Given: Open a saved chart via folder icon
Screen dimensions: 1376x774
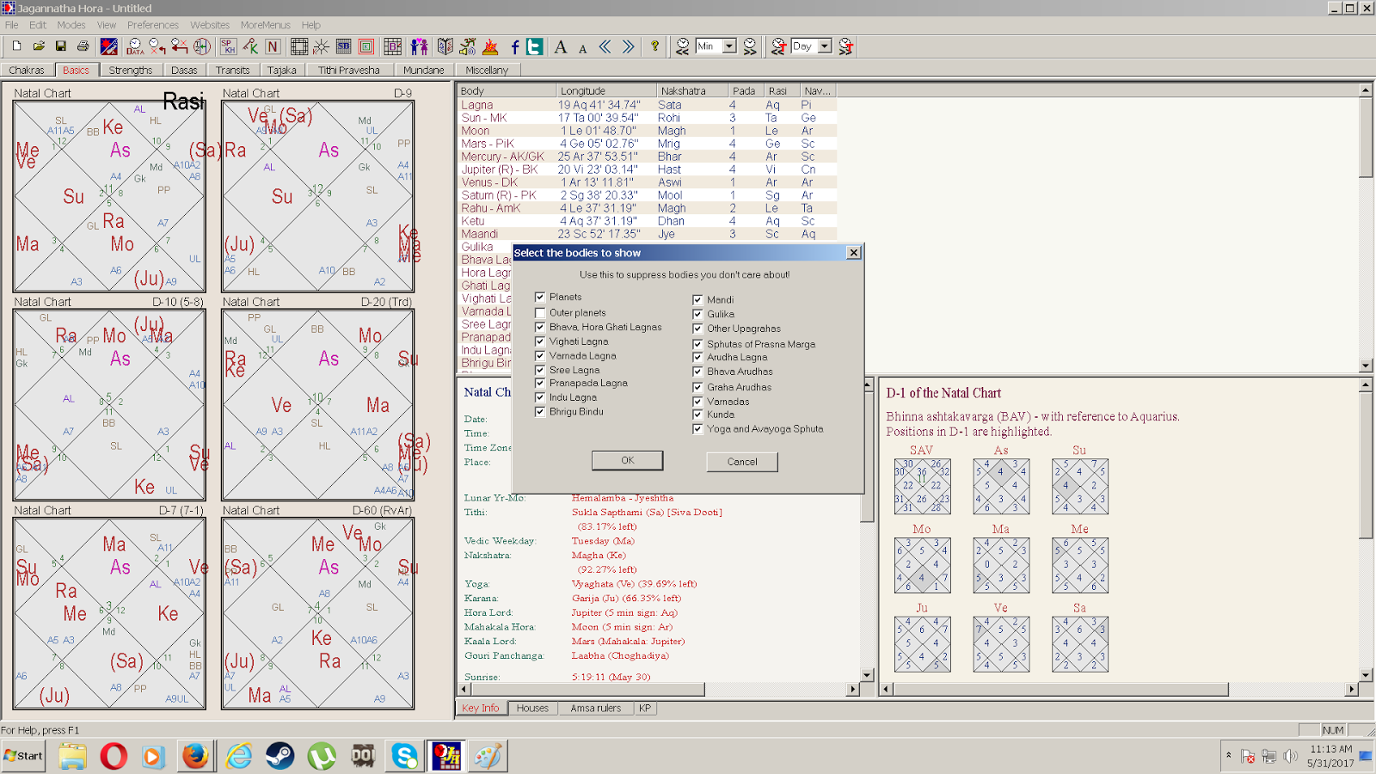Looking at the screenshot, I should (x=39, y=46).
